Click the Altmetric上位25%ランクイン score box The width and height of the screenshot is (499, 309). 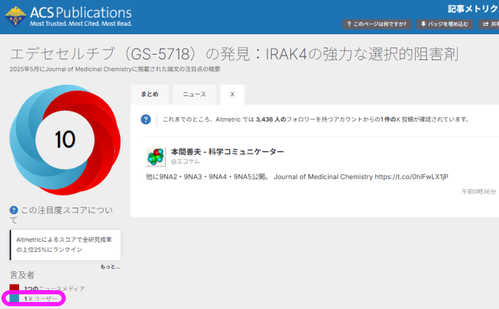(65, 245)
